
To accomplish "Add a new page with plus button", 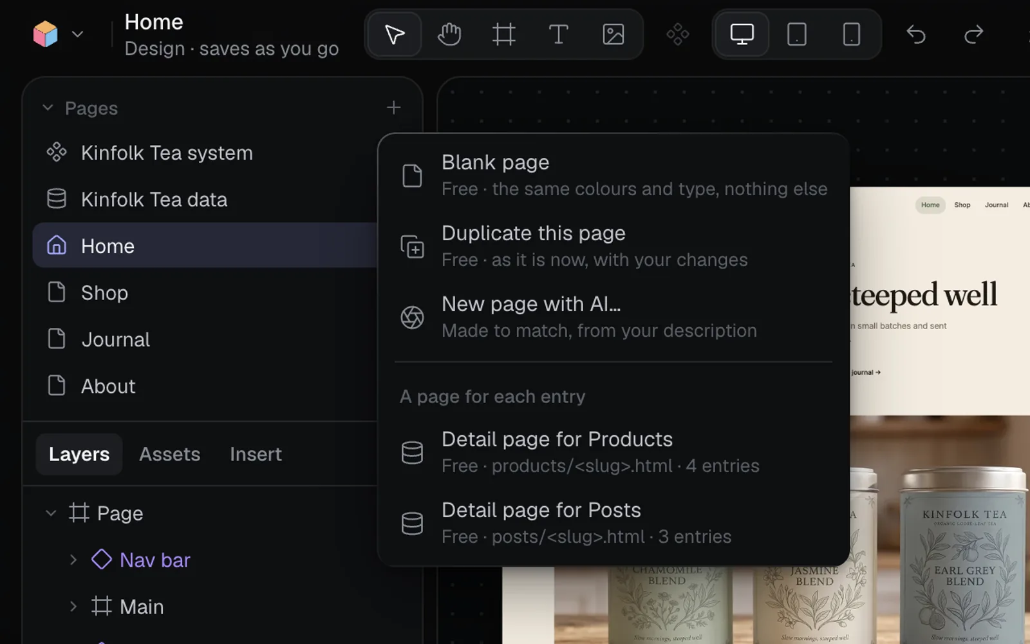I will (393, 108).
